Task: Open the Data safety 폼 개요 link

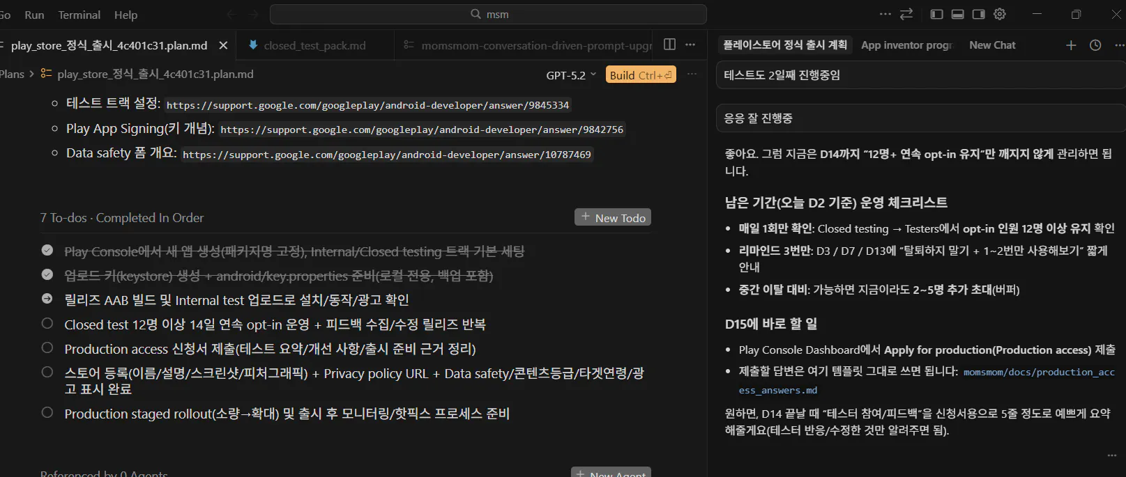Action: (387, 155)
